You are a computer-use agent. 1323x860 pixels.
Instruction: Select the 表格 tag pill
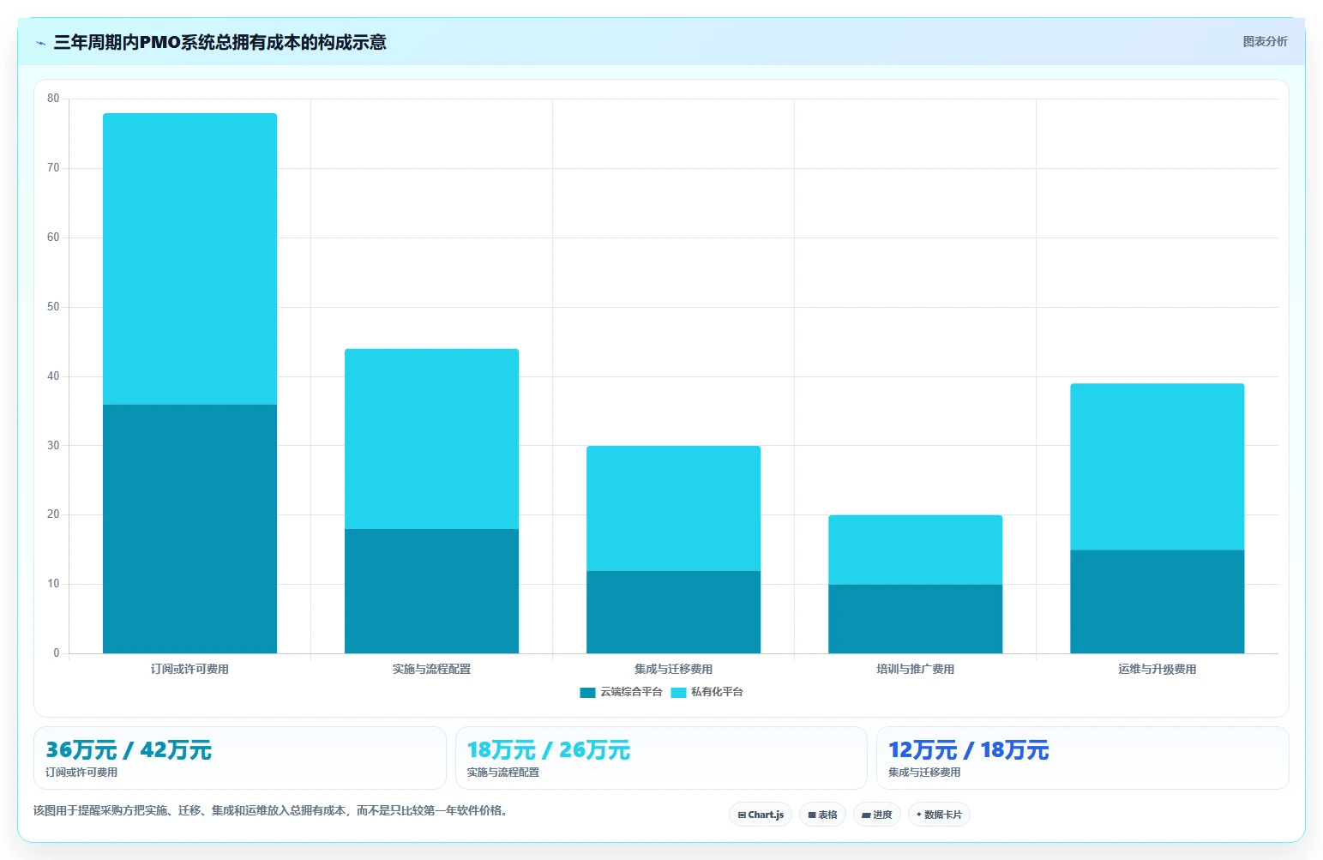coord(822,815)
